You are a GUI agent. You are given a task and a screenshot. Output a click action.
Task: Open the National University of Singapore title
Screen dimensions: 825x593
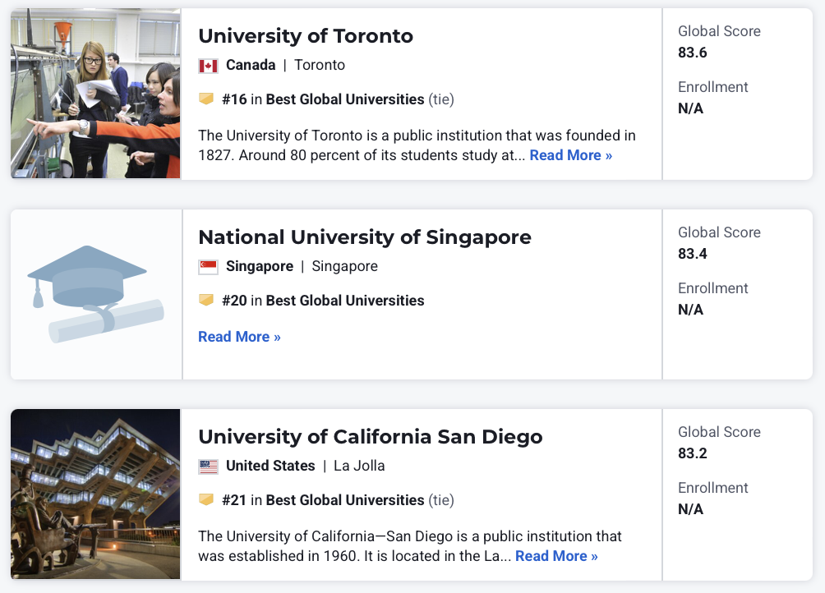365,237
